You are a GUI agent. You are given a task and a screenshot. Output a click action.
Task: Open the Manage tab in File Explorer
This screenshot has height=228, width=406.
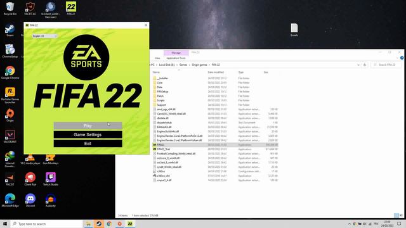pos(176,53)
